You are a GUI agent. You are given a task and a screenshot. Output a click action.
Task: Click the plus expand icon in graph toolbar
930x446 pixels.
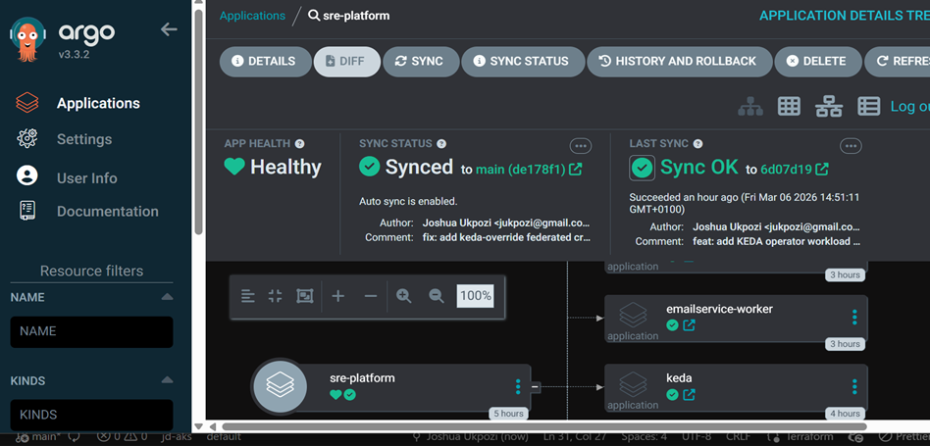click(x=338, y=296)
